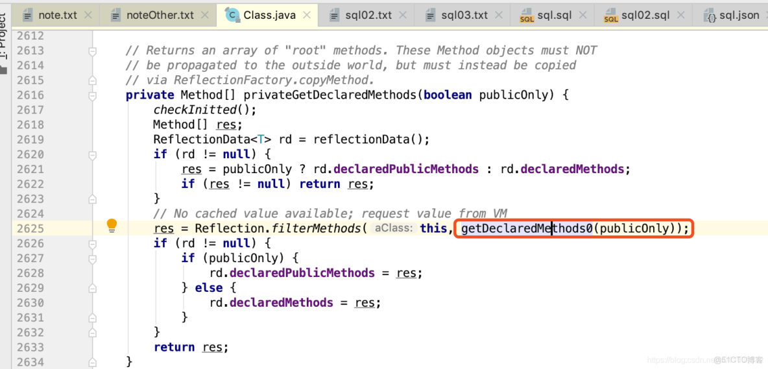Click Method[] res declaration on line 2618

198,125
